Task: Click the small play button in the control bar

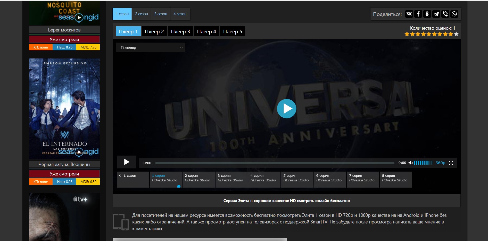Action: point(127,162)
